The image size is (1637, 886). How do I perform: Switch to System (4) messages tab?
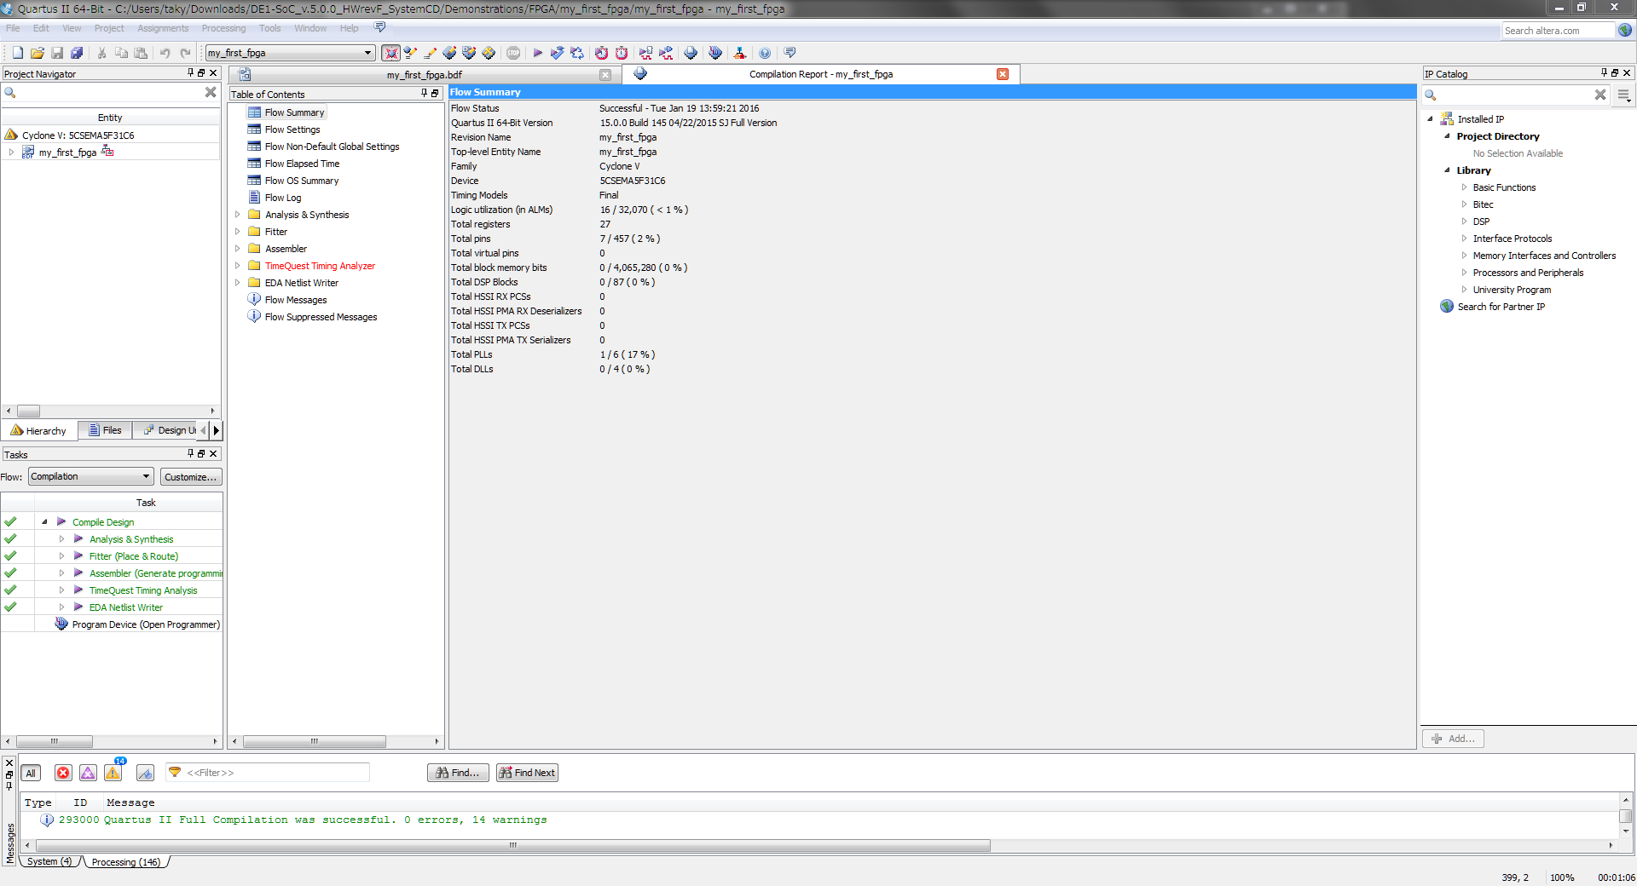[49, 862]
